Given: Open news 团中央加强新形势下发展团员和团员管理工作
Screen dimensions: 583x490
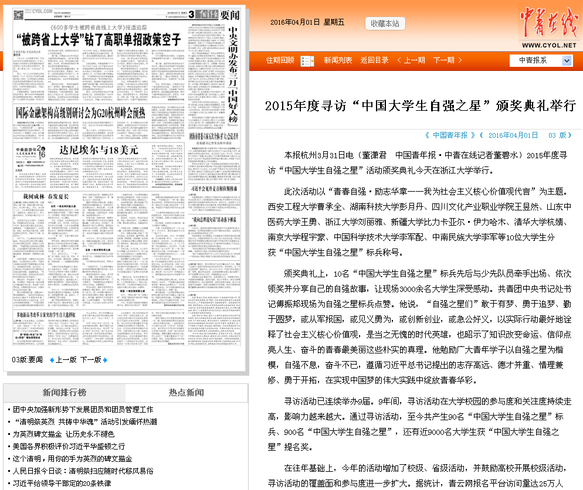Looking at the screenshot, I should [x=83, y=409].
